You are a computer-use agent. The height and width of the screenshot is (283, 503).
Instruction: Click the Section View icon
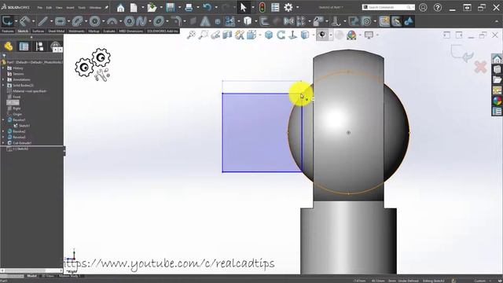tap(227, 35)
